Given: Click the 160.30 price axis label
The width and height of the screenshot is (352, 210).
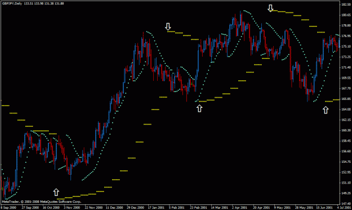Looking at the screenshot, I should click(346, 130).
